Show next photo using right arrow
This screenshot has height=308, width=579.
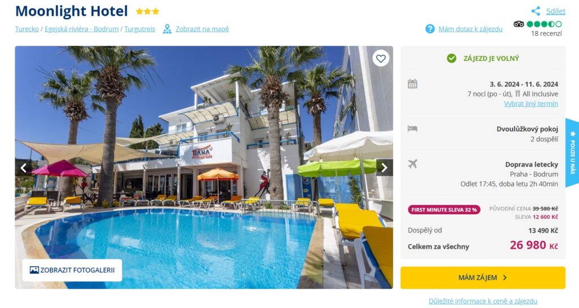384,167
